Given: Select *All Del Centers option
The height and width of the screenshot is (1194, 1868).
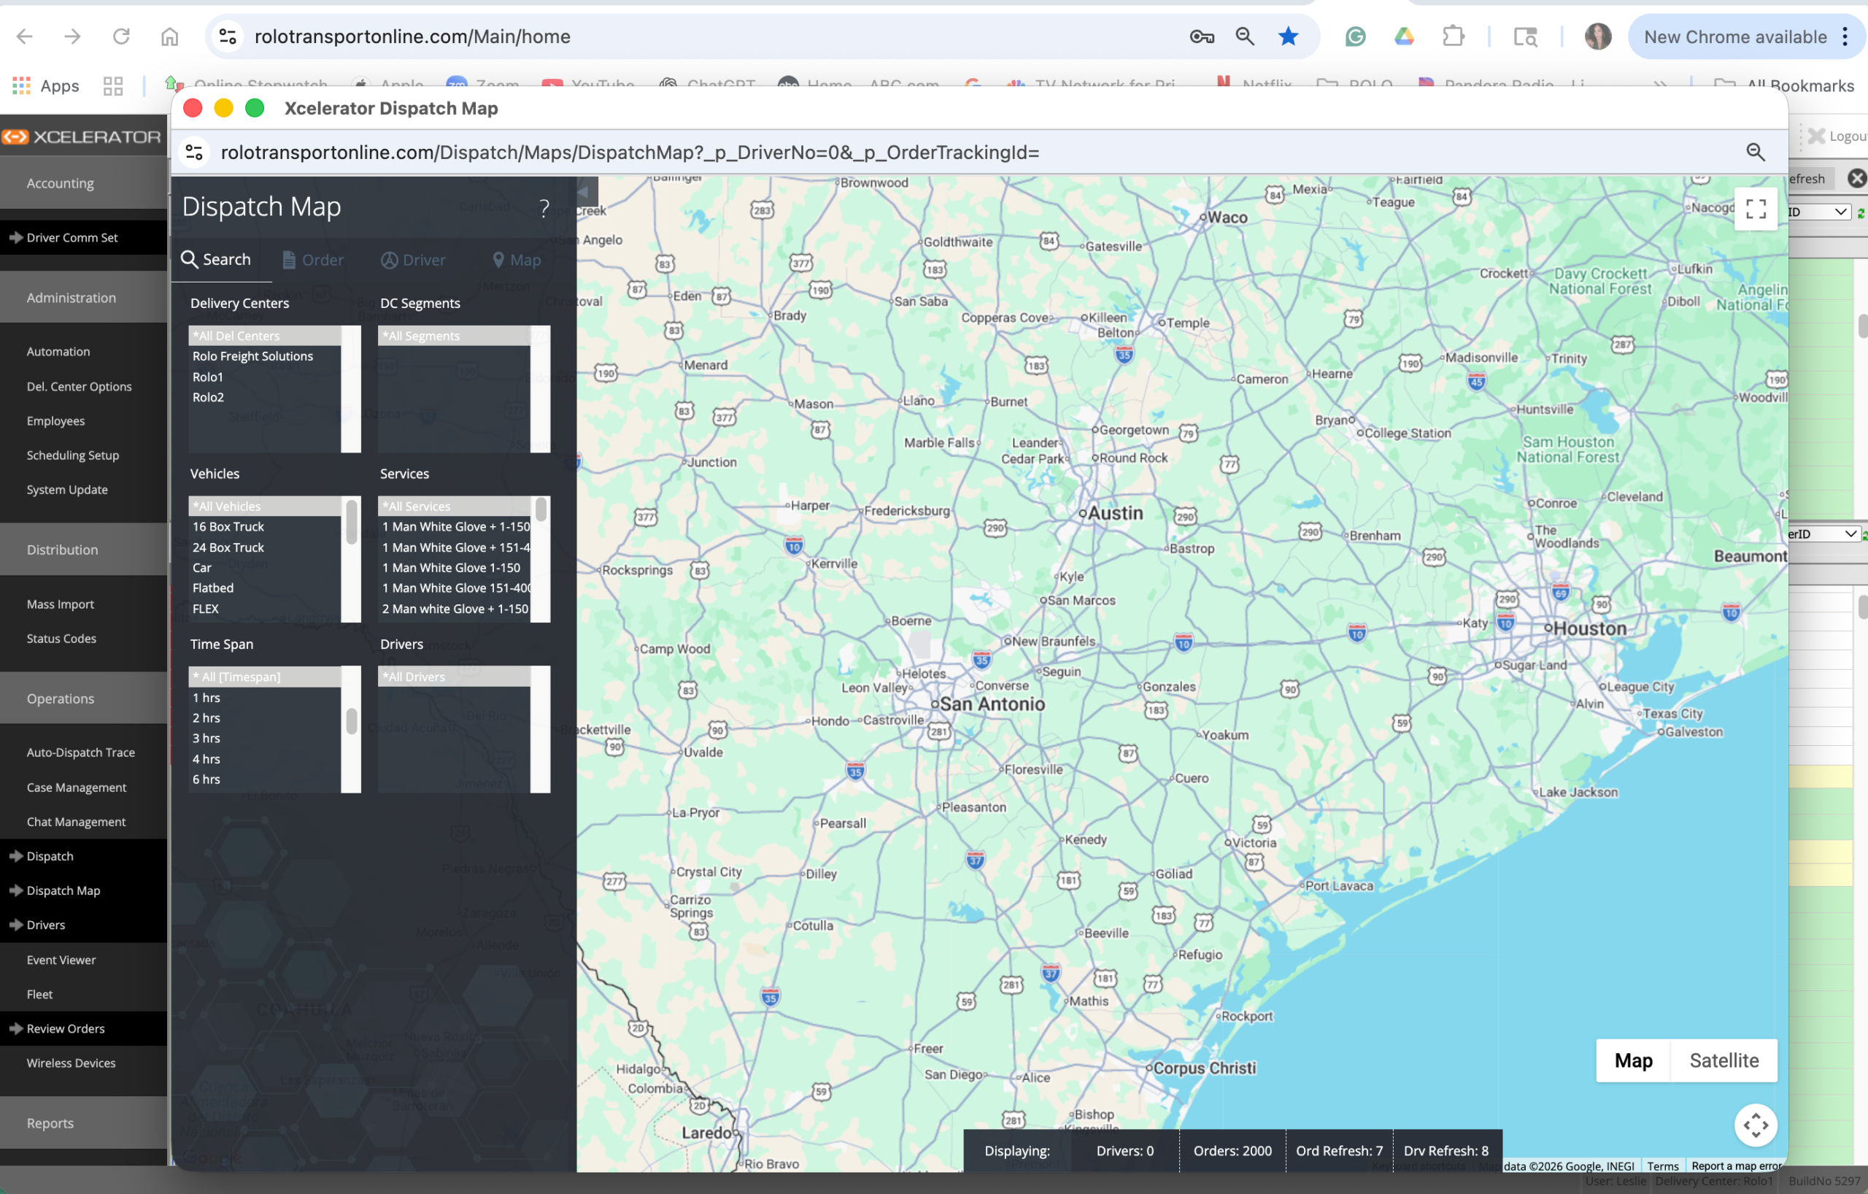Looking at the screenshot, I should coord(265,336).
